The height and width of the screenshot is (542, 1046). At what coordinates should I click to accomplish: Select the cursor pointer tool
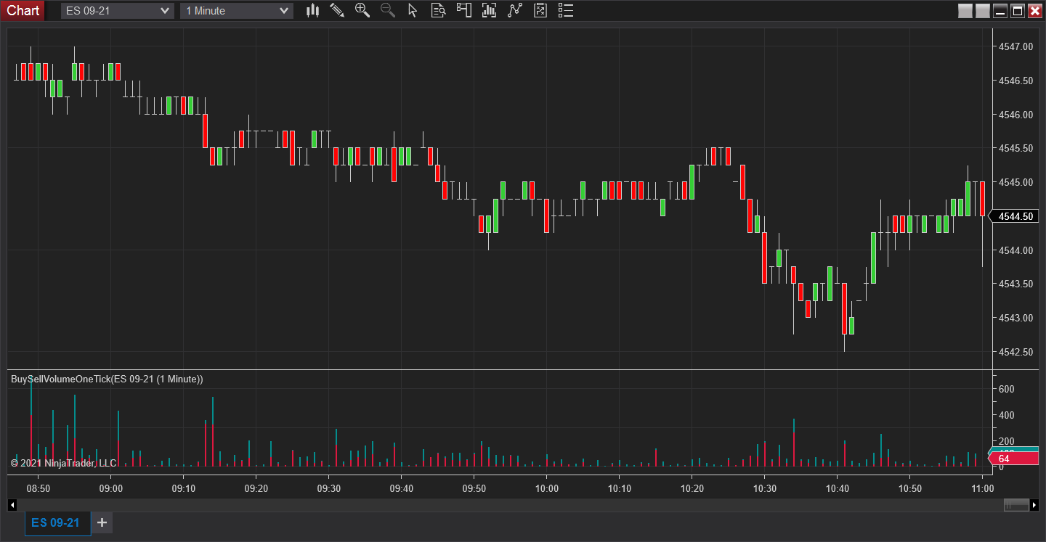[413, 10]
